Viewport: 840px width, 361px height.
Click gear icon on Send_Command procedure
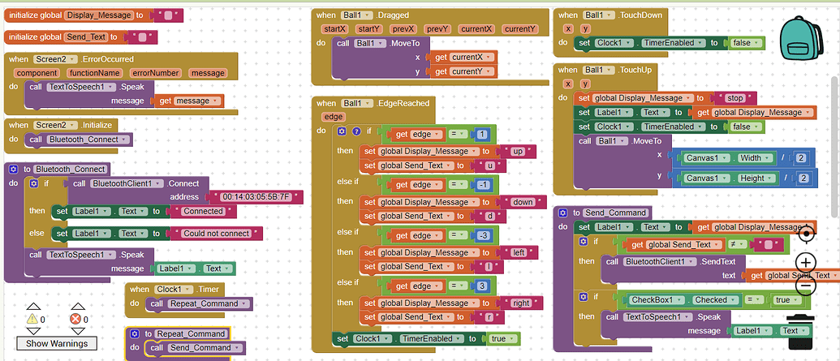[x=565, y=212]
